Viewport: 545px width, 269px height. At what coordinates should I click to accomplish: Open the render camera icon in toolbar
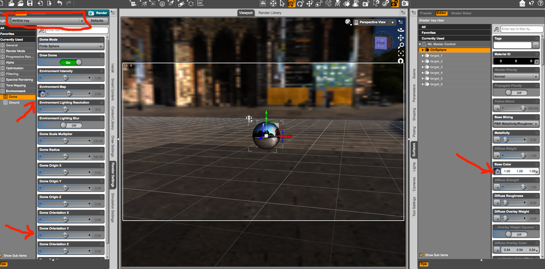(405, 3)
